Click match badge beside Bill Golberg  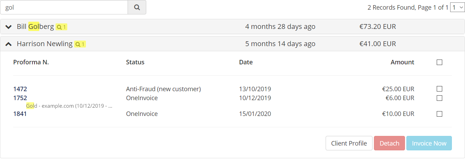tap(61, 27)
